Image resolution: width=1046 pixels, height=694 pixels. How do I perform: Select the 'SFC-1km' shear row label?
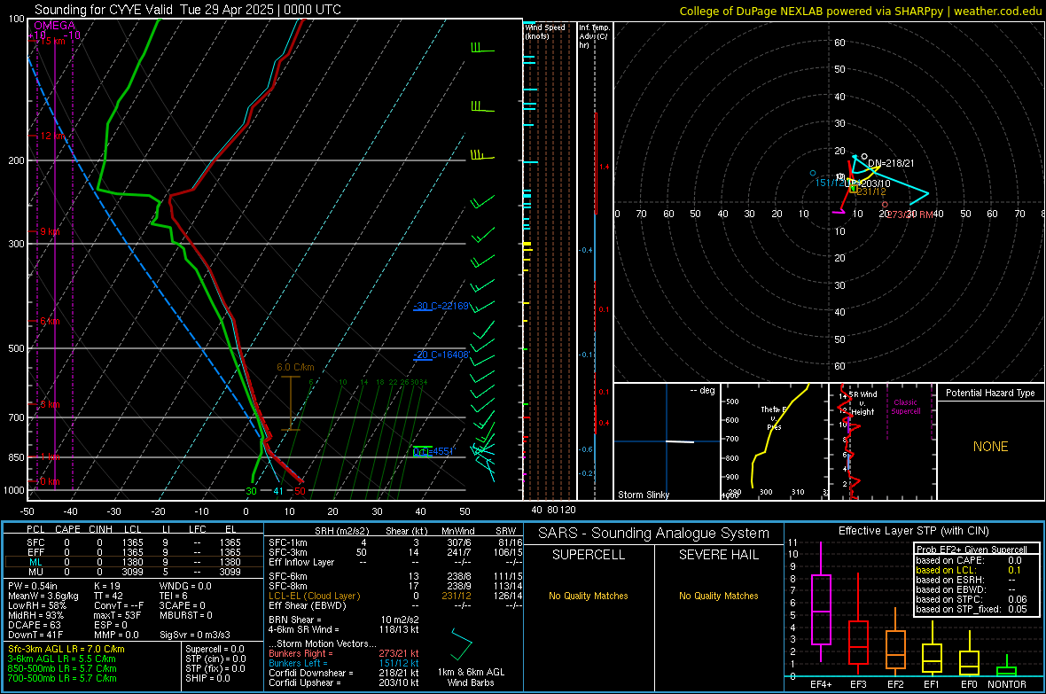287,542
